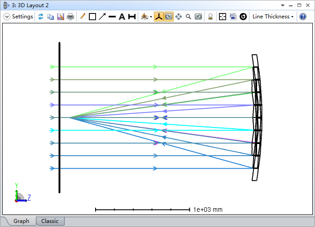The width and height of the screenshot is (315, 227).
Task: Select the arrow drawing tool
Action: coord(102,17)
